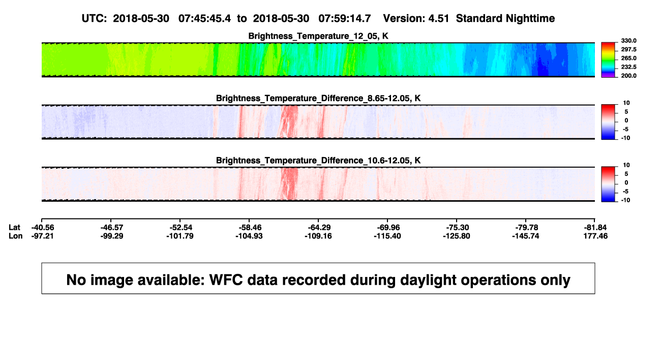
Task: Click the 265.0 colorbar label
Action: (628, 58)
